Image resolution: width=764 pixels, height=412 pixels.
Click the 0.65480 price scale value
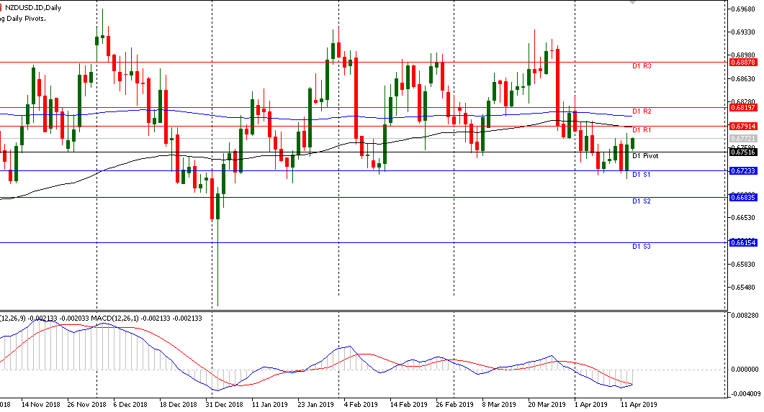tap(743, 288)
